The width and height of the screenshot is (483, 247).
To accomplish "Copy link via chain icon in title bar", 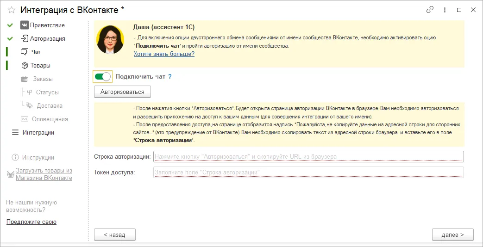I will point(430,10).
